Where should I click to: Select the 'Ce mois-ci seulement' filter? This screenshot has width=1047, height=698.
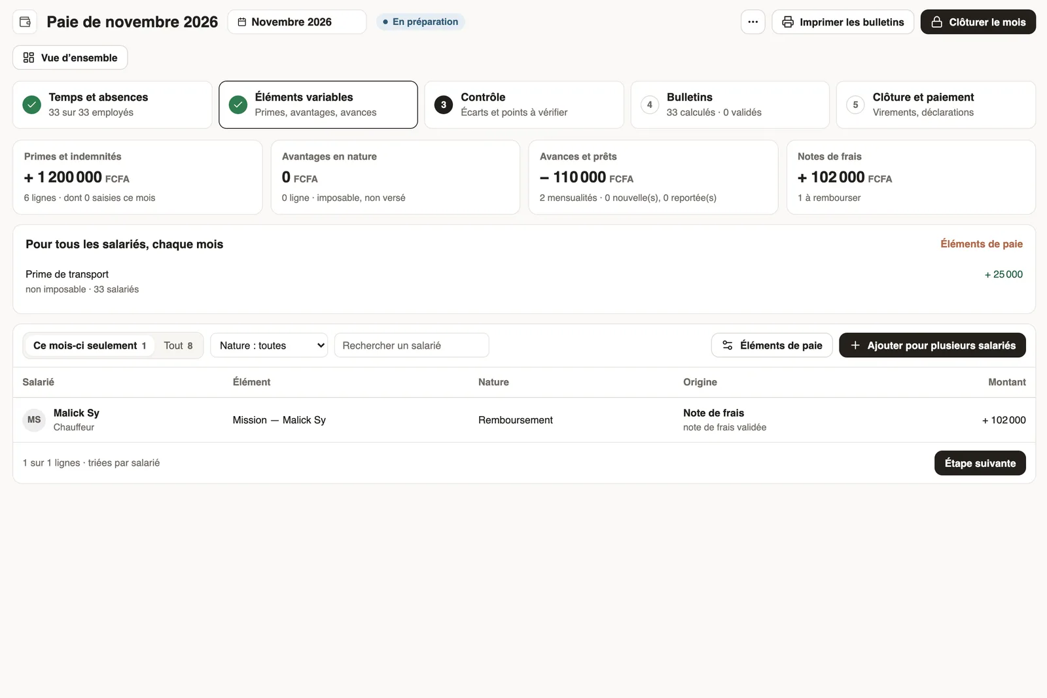point(90,345)
